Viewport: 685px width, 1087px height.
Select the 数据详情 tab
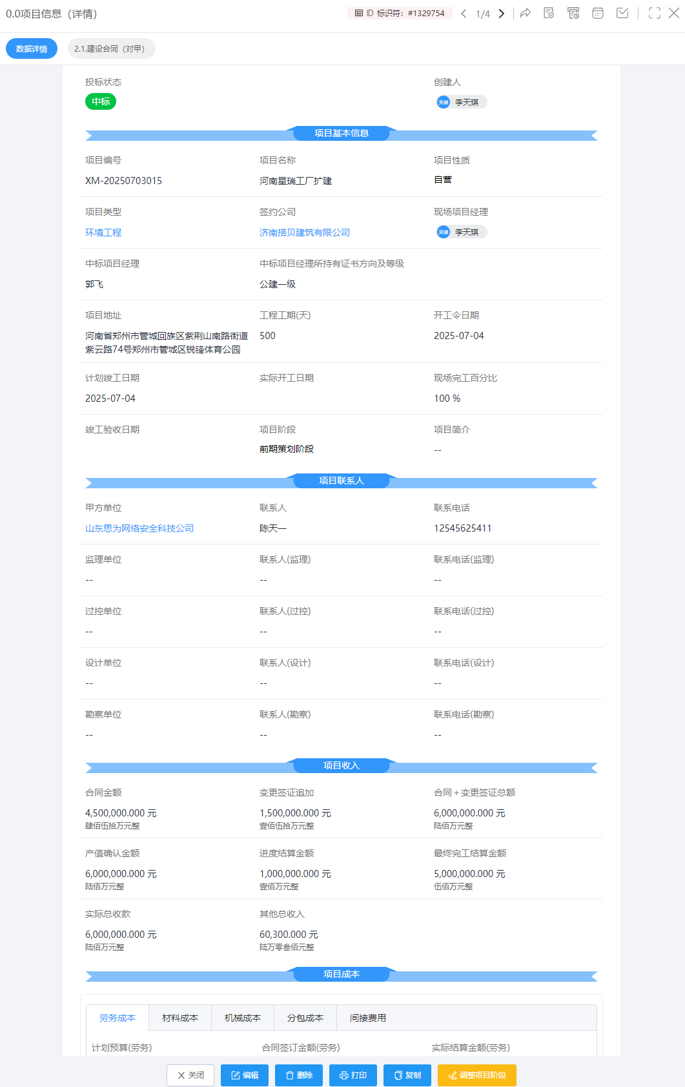32,48
